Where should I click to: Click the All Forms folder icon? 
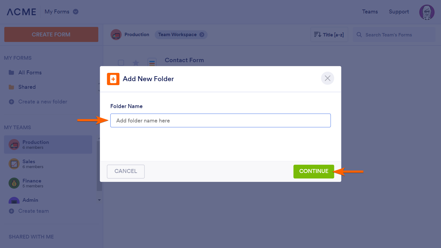tap(11, 73)
